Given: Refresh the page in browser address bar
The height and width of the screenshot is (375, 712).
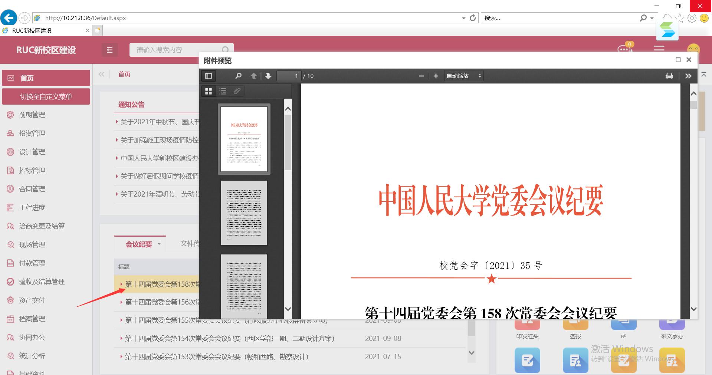Looking at the screenshot, I should [x=473, y=18].
